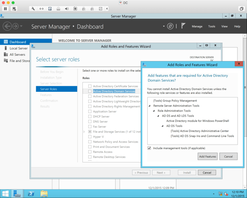
Task: Open the Tools menu
Action: click(211, 27)
